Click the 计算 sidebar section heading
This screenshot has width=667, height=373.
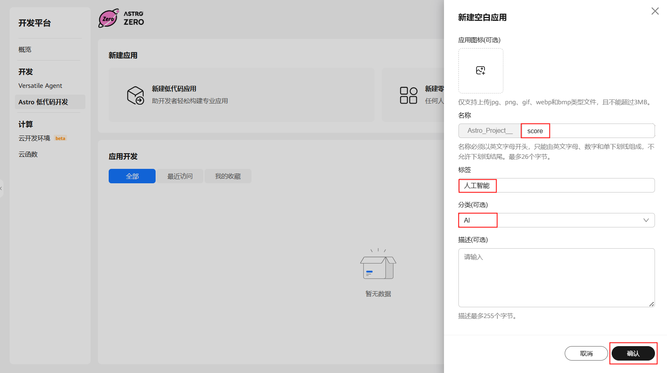pyautogui.click(x=26, y=124)
